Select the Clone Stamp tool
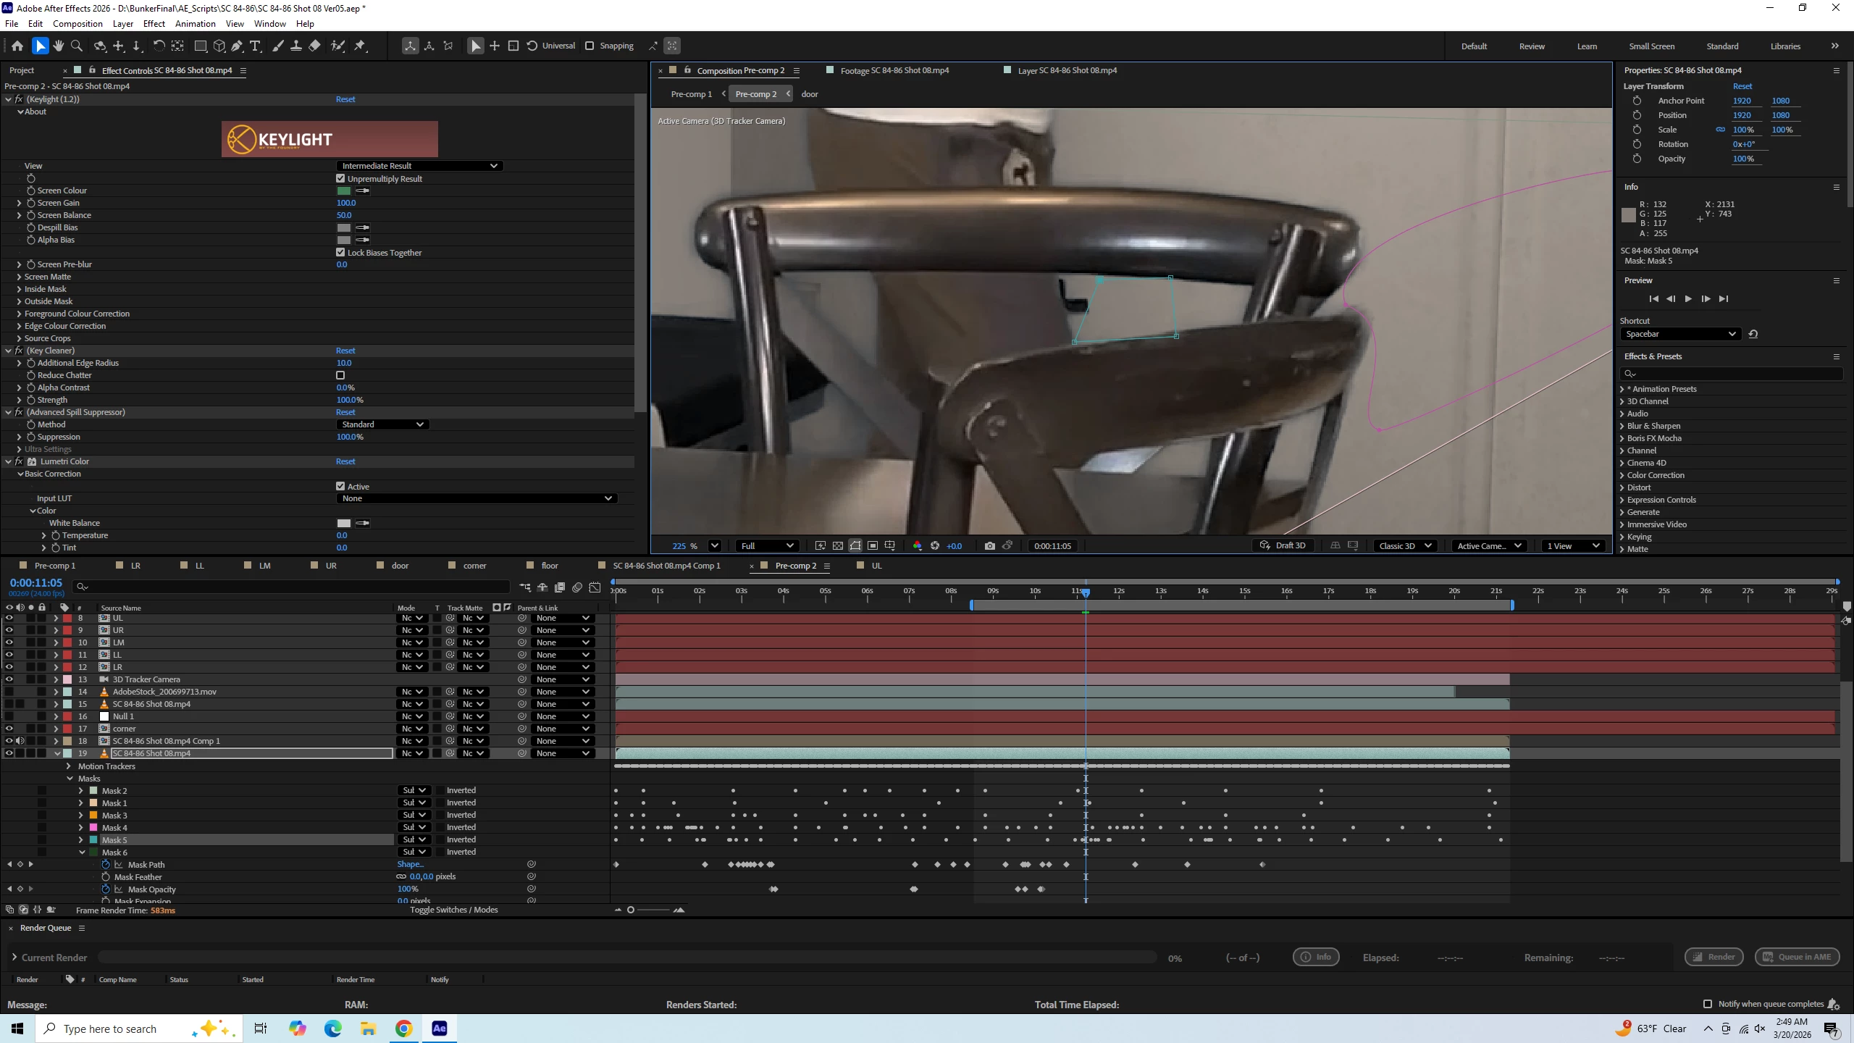Screen dimensions: 1854x1043 coord(296,46)
